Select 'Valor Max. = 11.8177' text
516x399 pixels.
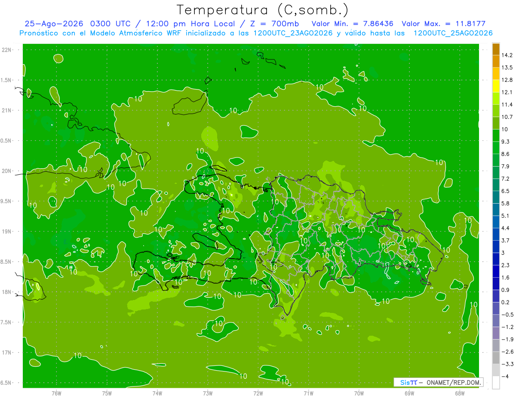coord(443,24)
